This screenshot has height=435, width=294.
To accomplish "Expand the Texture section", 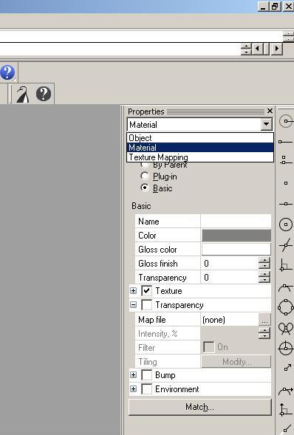I will tap(134, 290).
